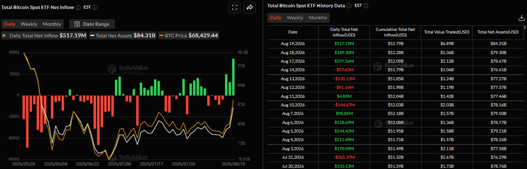
Task: Click the $52.79B cumulative inflow cell
Action: [x=395, y=44]
